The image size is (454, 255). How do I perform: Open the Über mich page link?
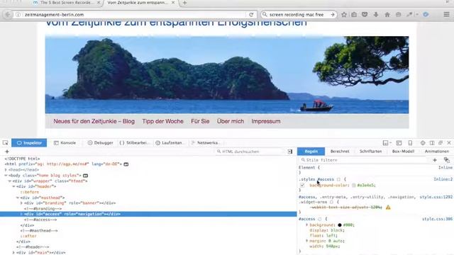coord(231,121)
